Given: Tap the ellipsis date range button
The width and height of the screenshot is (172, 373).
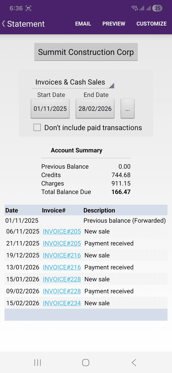Looking at the screenshot, I should click(127, 109).
